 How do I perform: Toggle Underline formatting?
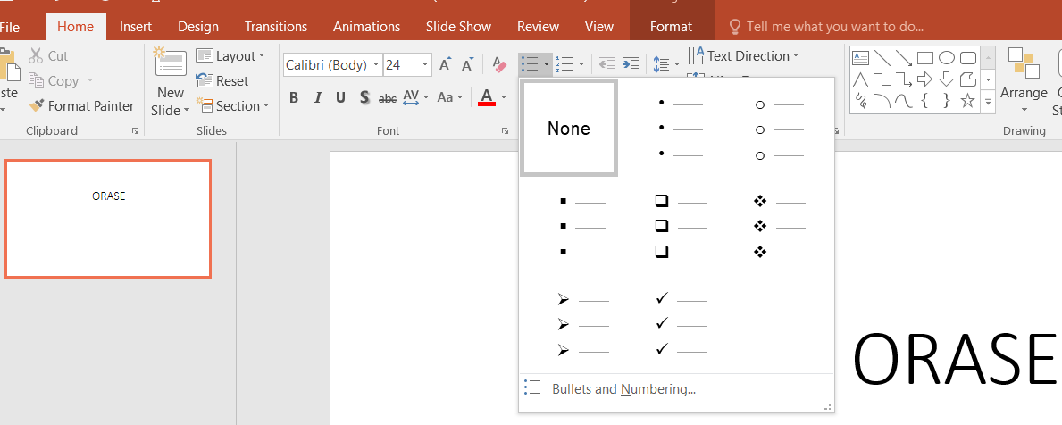tap(340, 97)
